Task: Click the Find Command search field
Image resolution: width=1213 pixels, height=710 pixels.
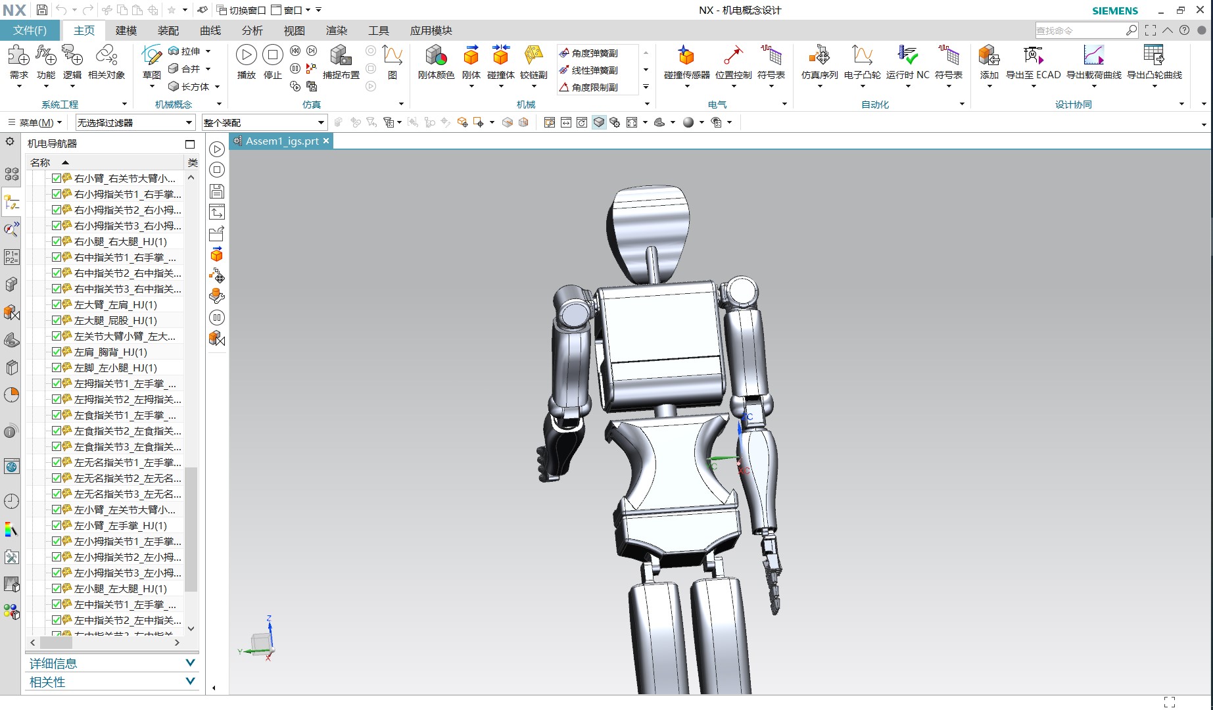Action: pyautogui.click(x=1080, y=30)
